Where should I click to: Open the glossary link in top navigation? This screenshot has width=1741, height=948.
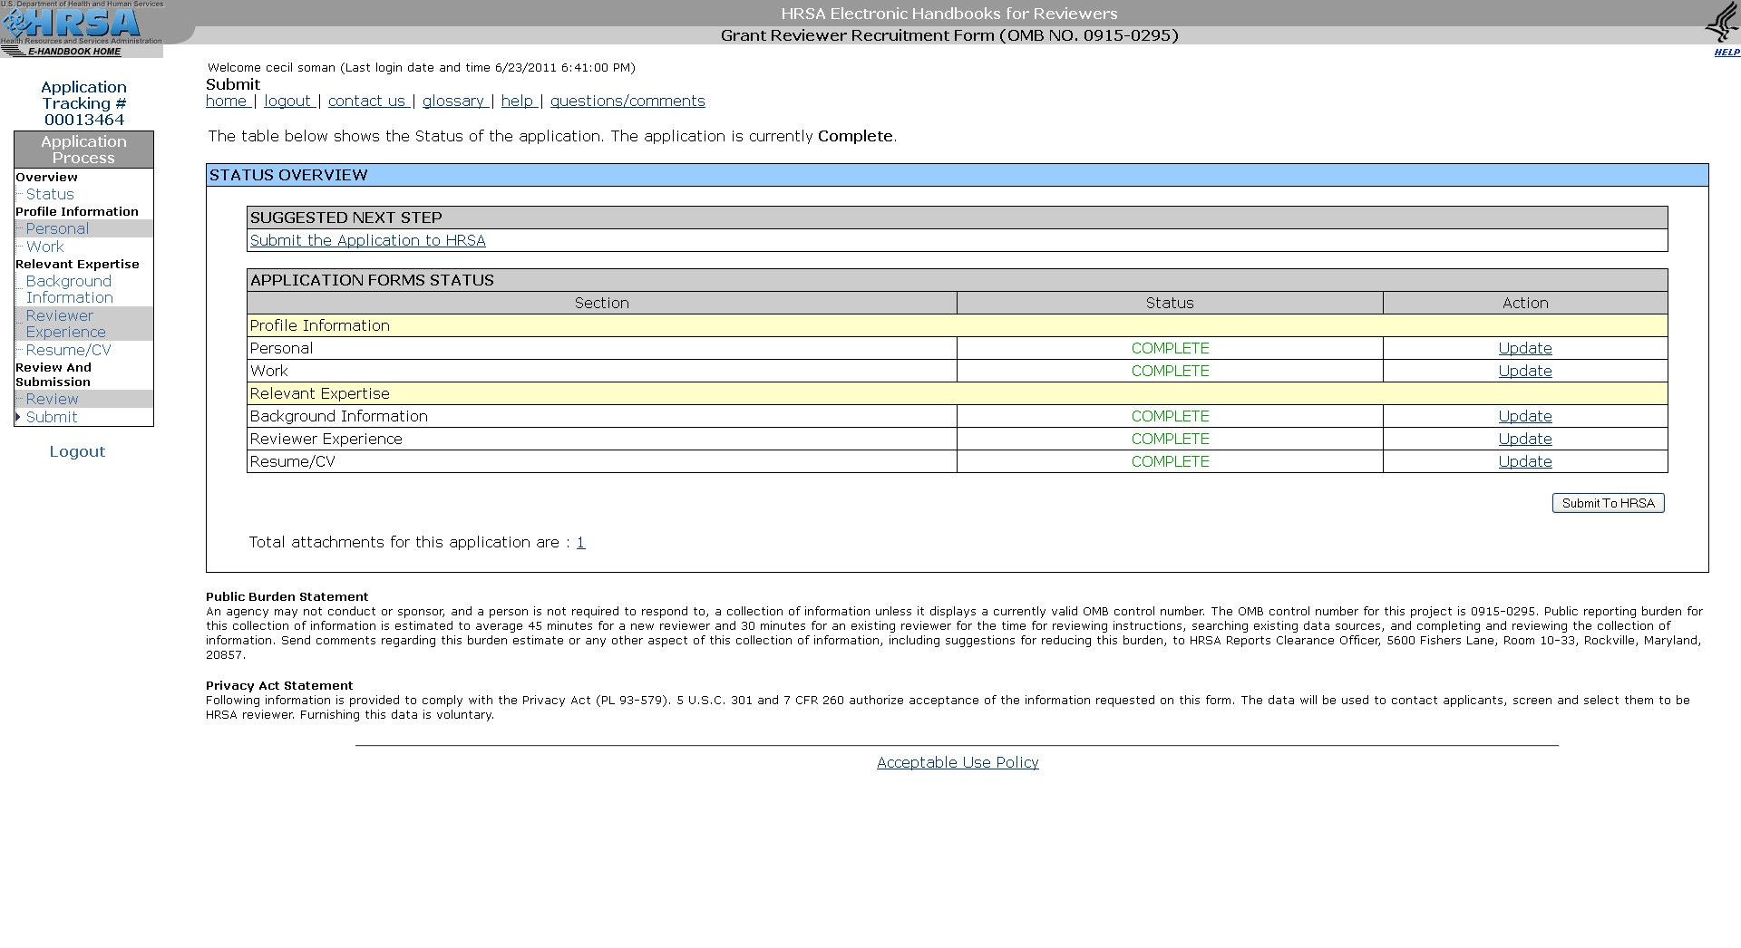coord(453,101)
